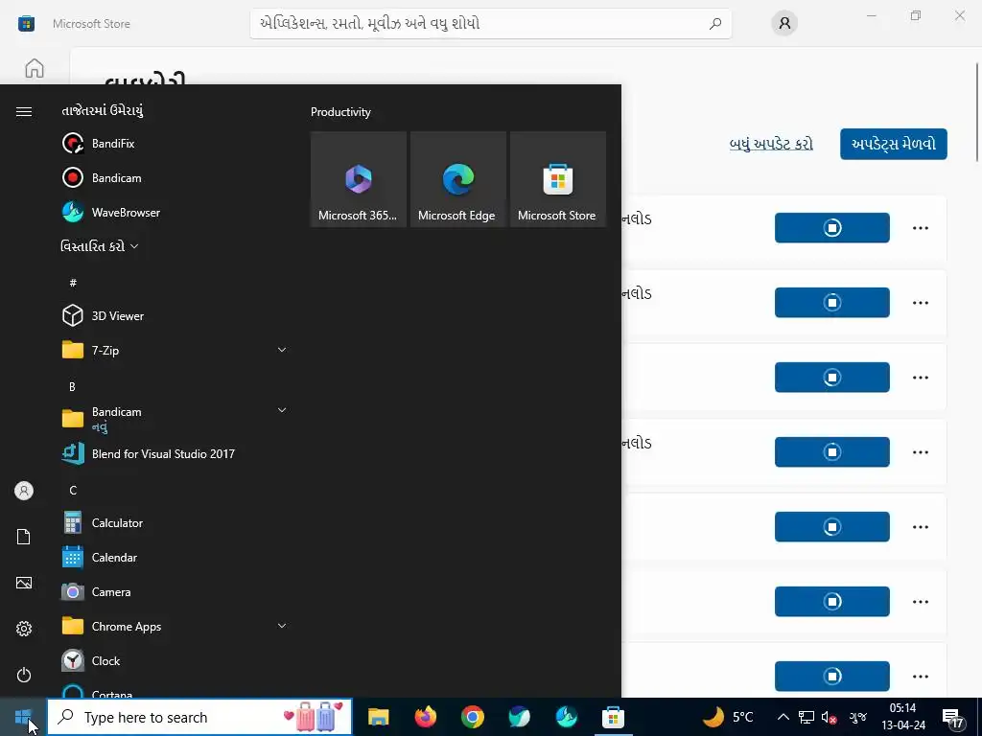Click the muted volume icon in tray
Screen dimensions: 982x736
828,717
